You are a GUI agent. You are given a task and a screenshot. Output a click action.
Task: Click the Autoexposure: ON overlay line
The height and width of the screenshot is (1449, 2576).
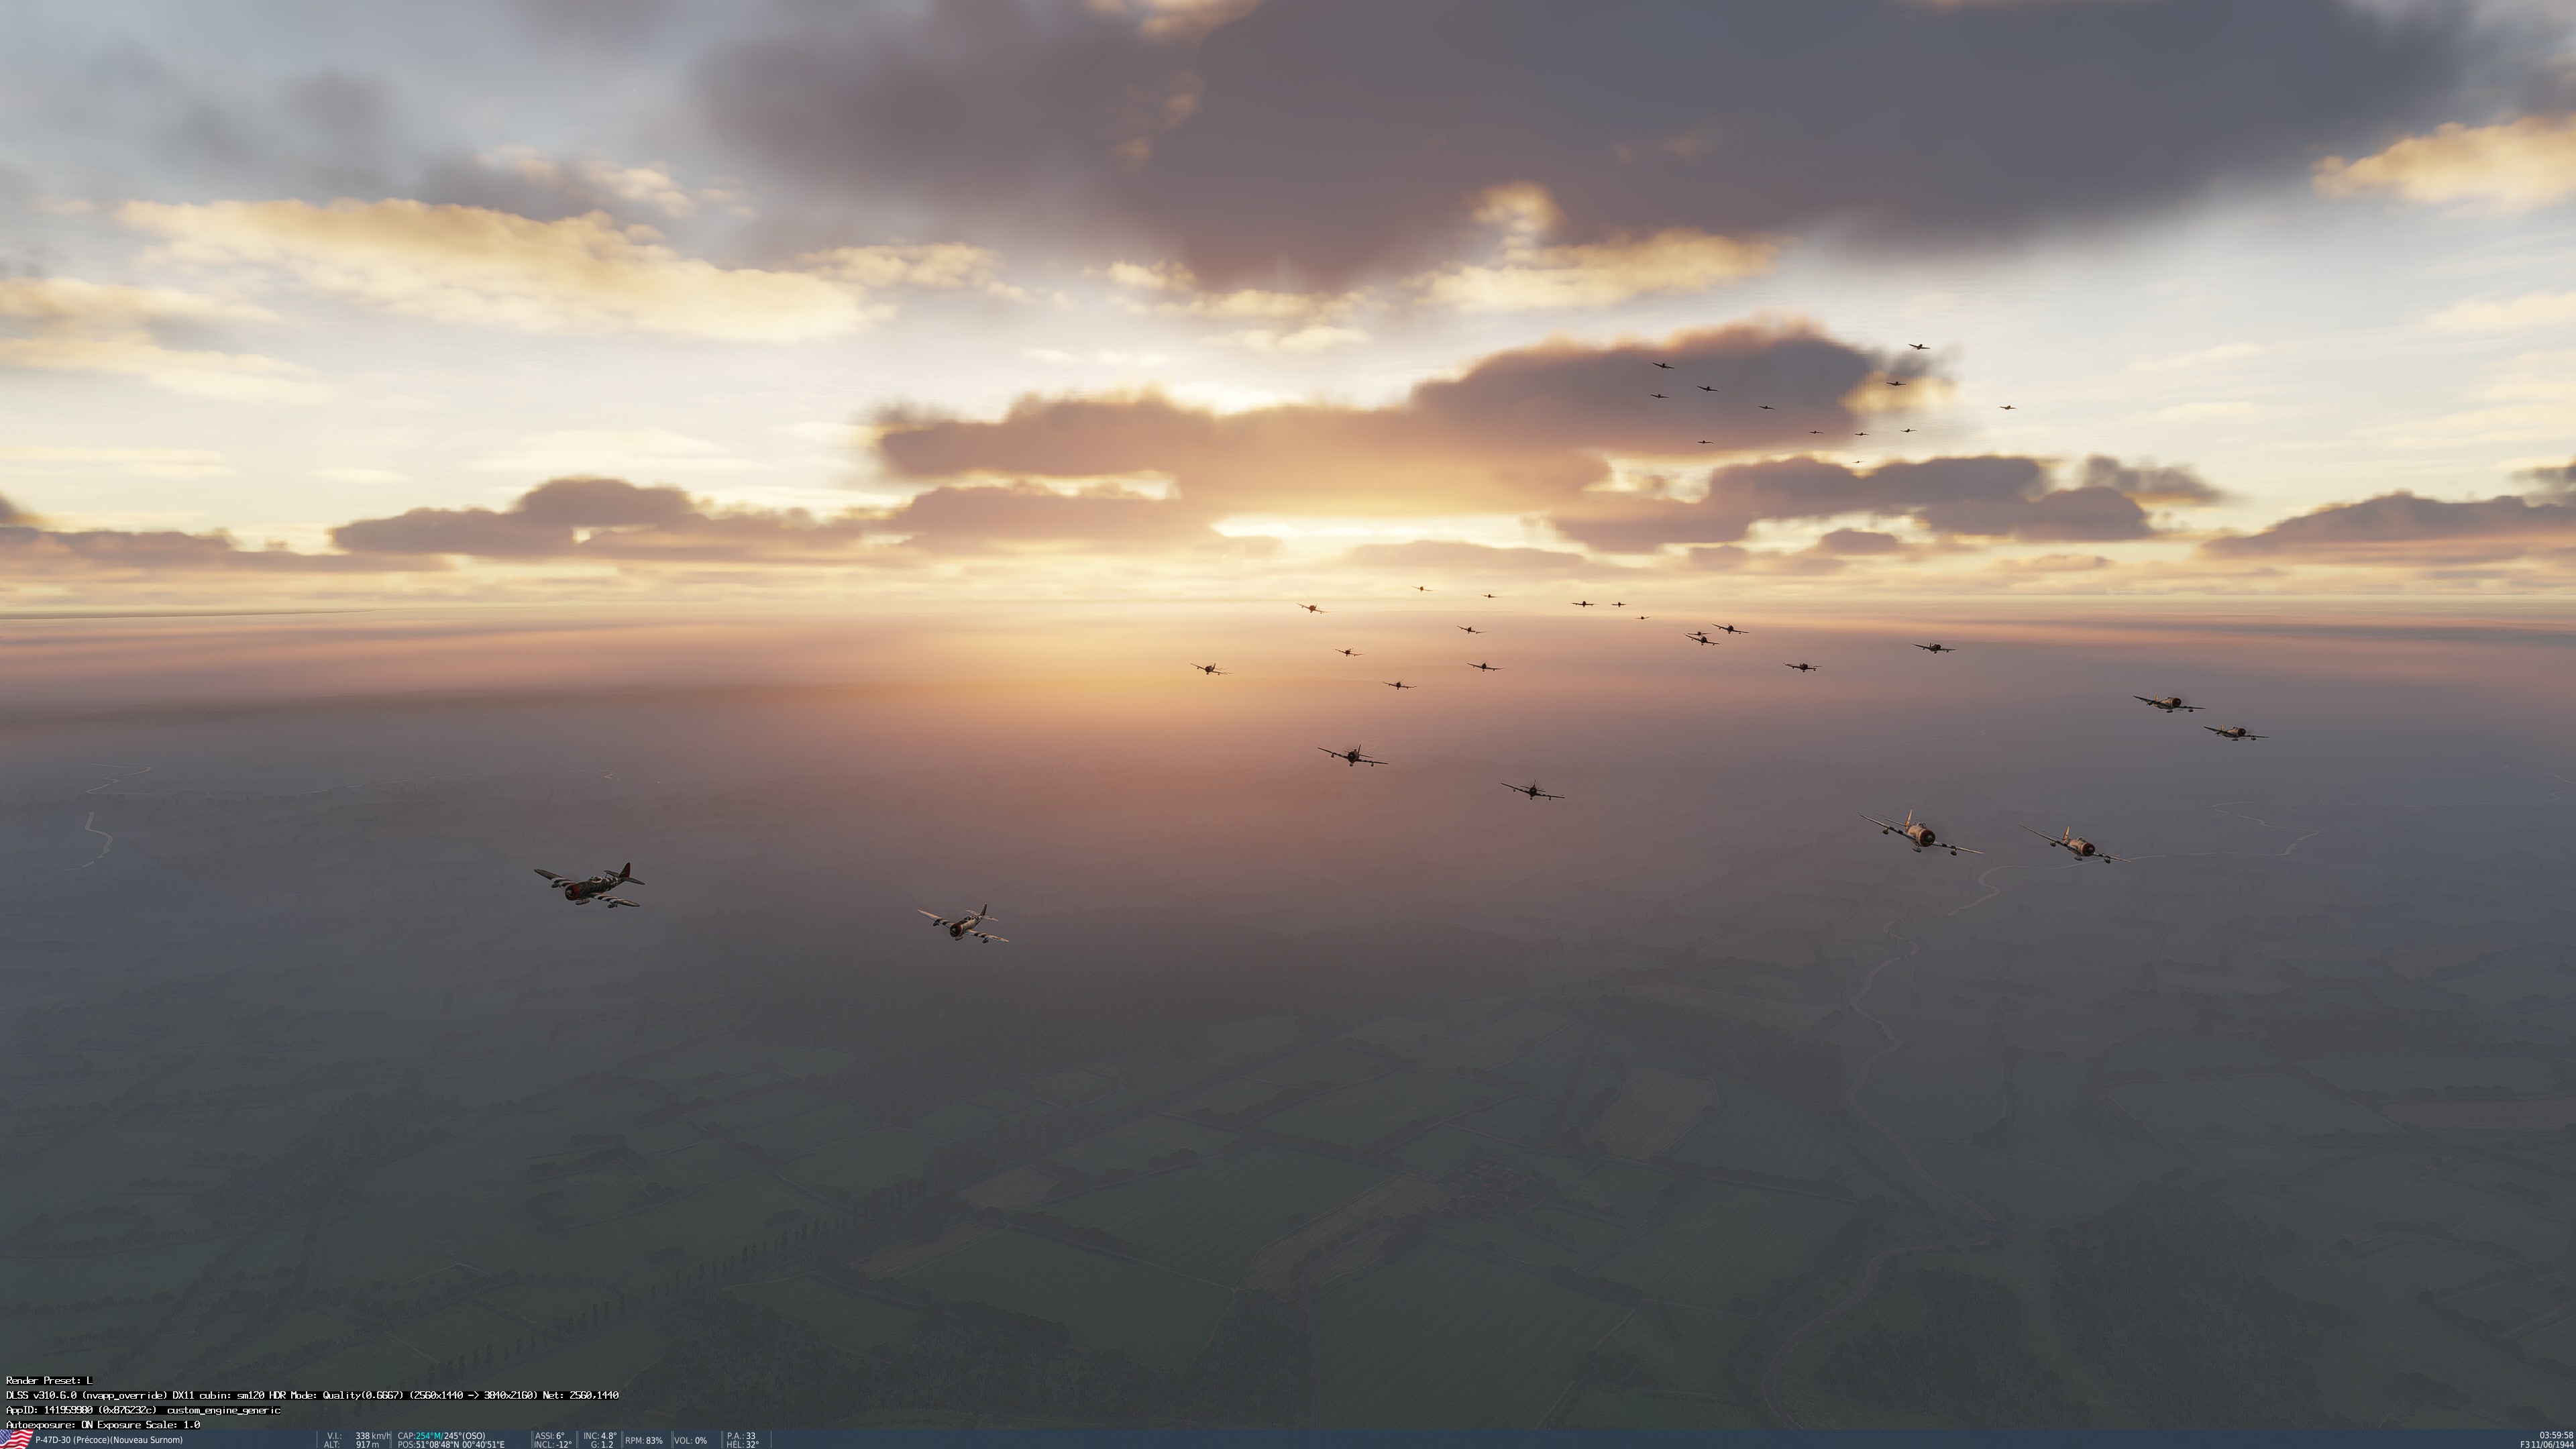pos(102,1424)
